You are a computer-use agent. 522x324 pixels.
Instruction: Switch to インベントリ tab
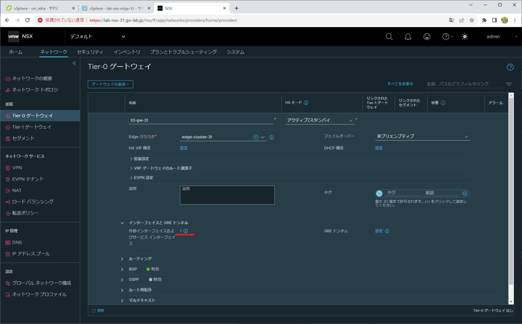[x=127, y=52]
